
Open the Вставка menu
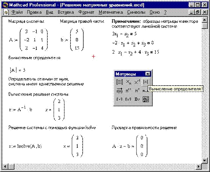click(66, 12)
